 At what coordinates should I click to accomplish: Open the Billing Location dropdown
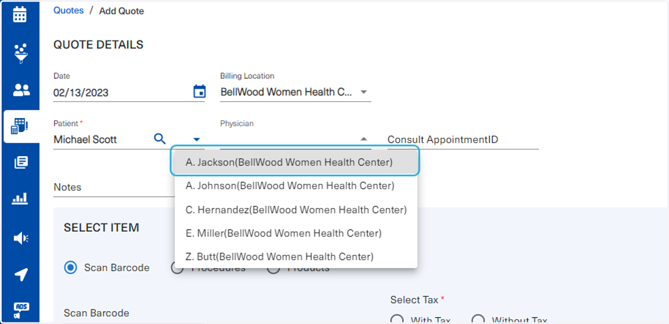pos(295,92)
